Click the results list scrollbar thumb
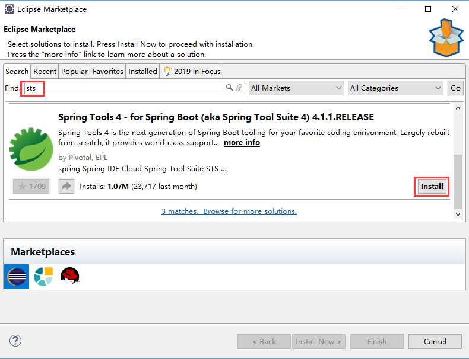 tap(458, 182)
